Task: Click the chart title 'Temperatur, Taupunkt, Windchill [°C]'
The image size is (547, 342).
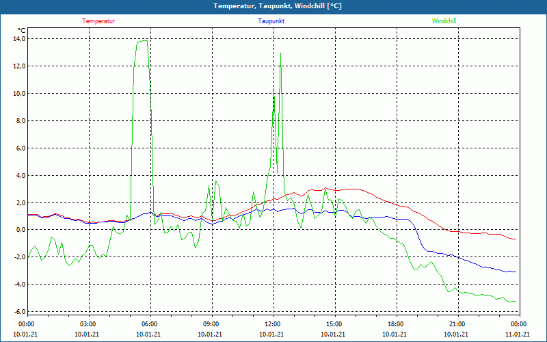Action: (278, 6)
